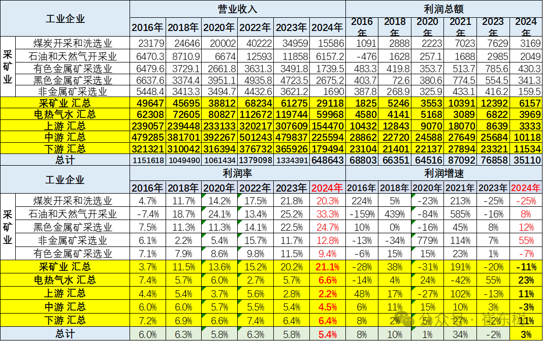Viewport: 543px width, 341px height.
Task: Click the 102% upstream growth cell
Action: click(x=460, y=294)
